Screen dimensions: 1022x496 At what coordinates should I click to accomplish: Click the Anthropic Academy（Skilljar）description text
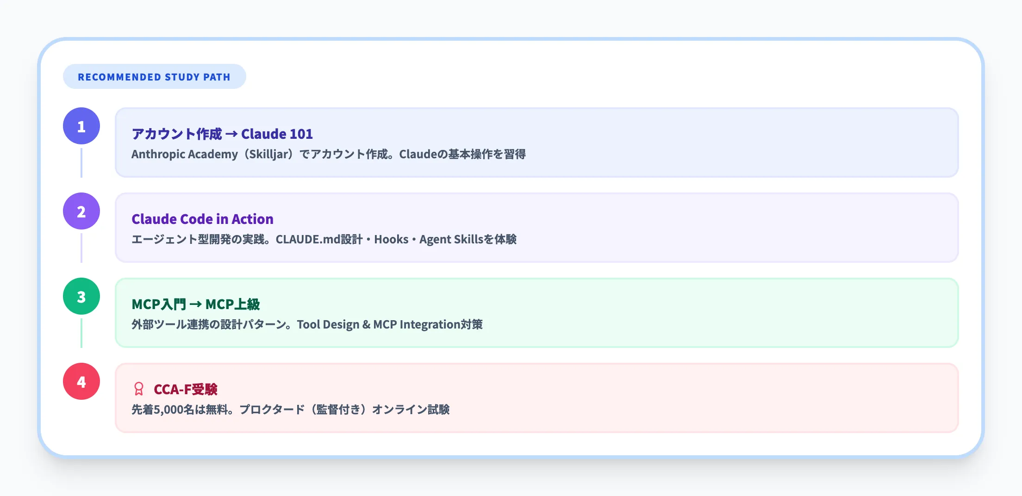(212, 154)
